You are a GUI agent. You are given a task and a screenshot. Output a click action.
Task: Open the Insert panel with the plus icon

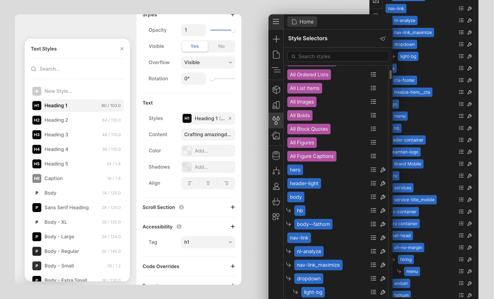click(276, 39)
